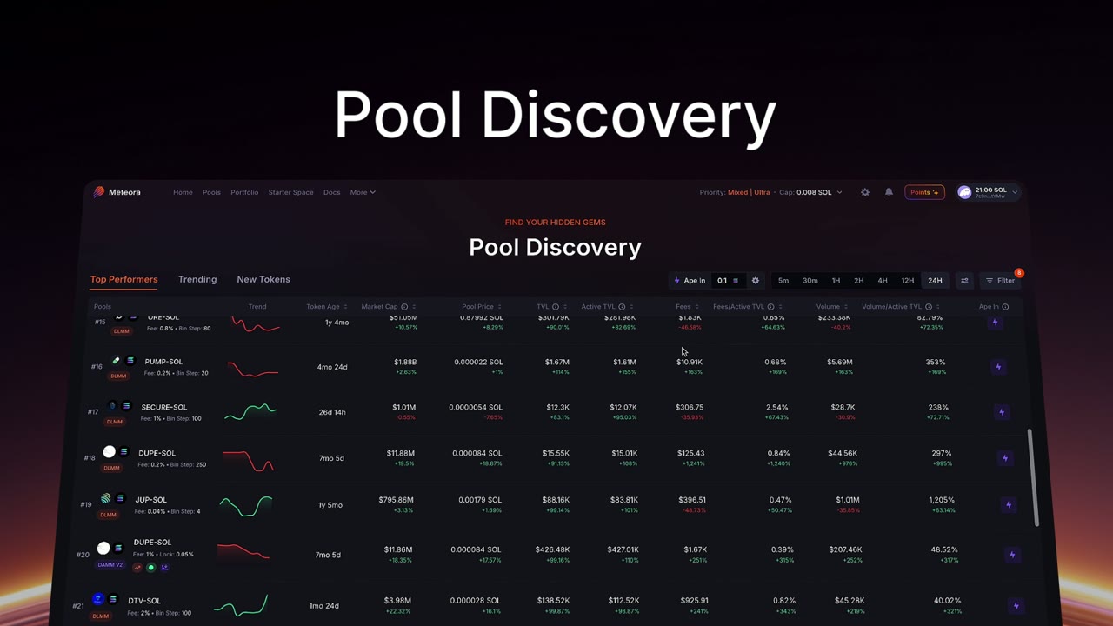Open Starter Space in navigation
The height and width of the screenshot is (626, 1113).
click(x=290, y=192)
